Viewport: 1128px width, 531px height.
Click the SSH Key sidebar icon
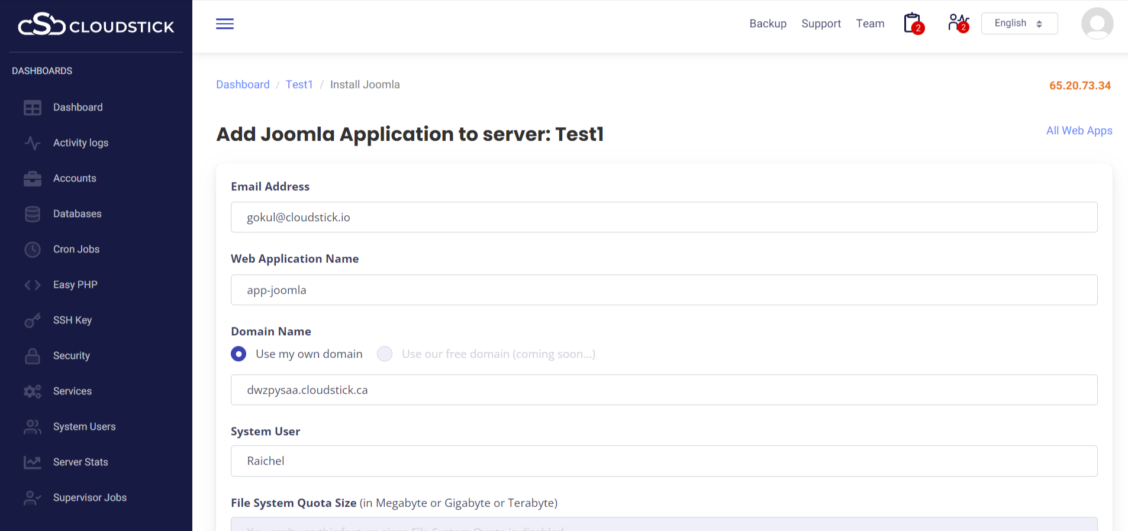pos(33,320)
